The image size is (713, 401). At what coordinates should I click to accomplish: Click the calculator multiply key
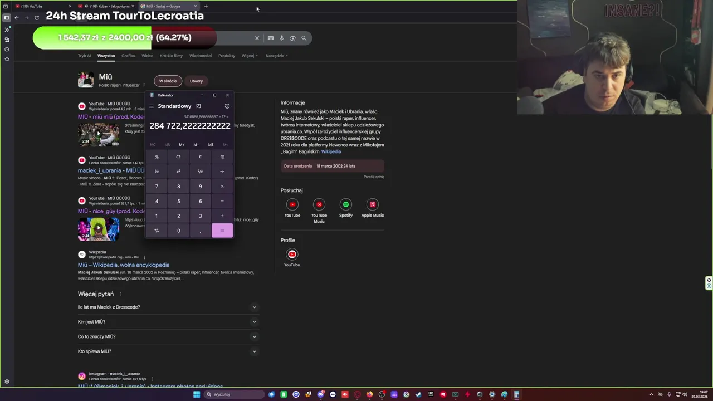pyautogui.click(x=222, y=186)
